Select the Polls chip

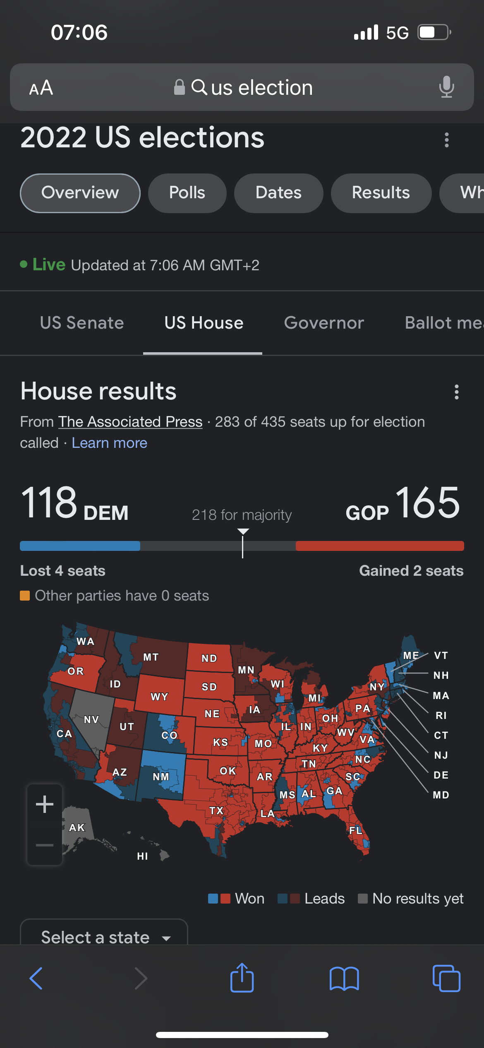pyautogui.click(x=187, y=193)
